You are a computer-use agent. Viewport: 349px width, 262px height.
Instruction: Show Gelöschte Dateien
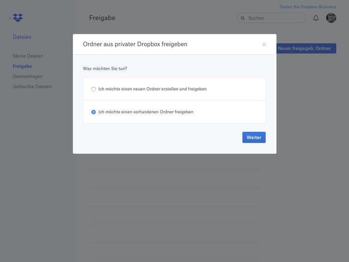(x=32, y=87)
